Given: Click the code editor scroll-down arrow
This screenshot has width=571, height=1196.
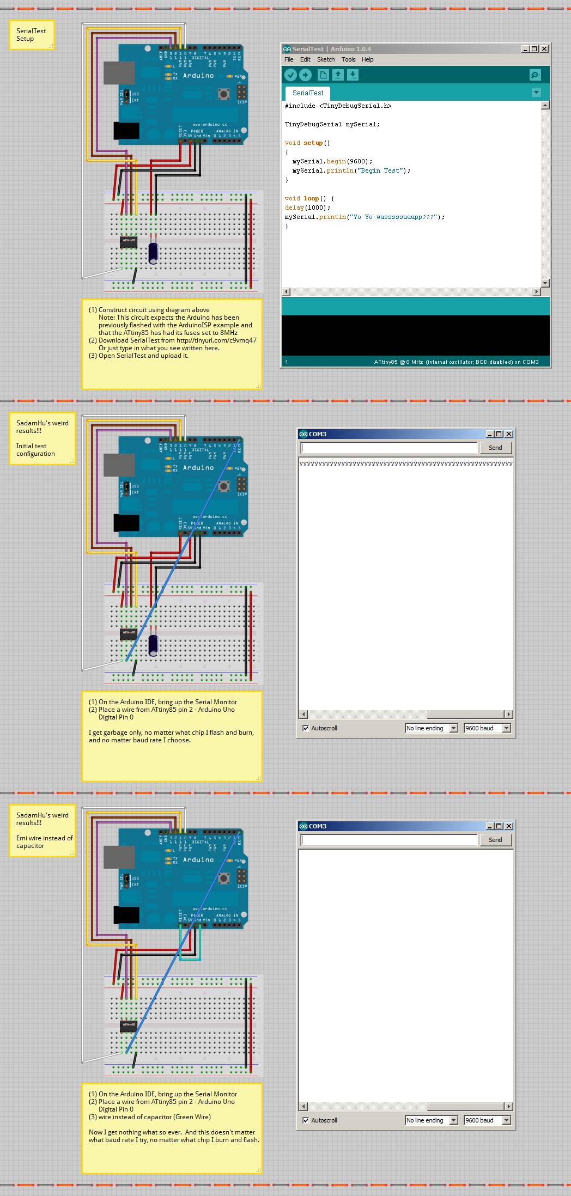Looking at the screenshot, I should [x=545, y=283].
